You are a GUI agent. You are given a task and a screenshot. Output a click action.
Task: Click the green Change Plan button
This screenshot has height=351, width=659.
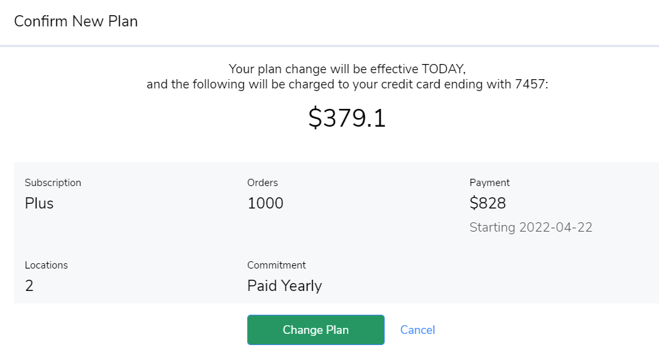pyautogui.click(x=315, y=330)
